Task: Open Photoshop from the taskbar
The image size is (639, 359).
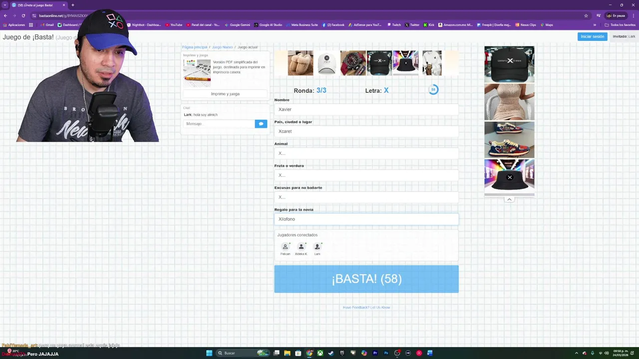Action: click(386, 353)
